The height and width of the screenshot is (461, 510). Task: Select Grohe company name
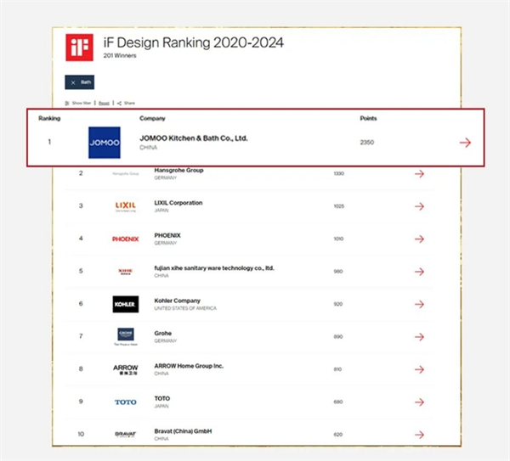pyautogui.click(x=163, y=334)
